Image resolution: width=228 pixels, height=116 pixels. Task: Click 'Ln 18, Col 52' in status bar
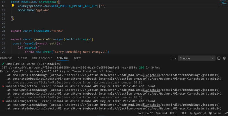point(145,113)
